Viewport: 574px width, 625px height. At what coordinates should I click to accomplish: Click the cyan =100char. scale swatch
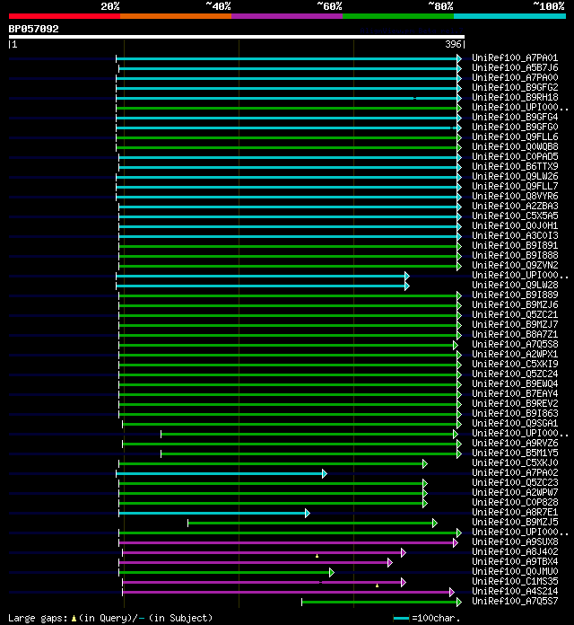point(401,618)
